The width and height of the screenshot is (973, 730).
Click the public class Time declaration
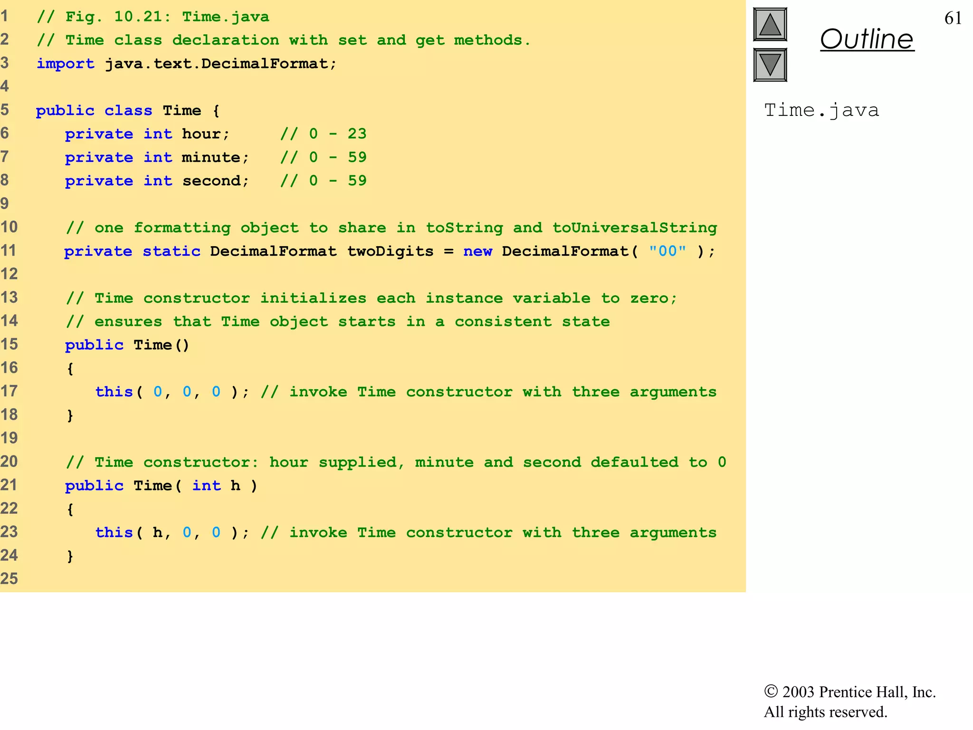tap(128, 111)
